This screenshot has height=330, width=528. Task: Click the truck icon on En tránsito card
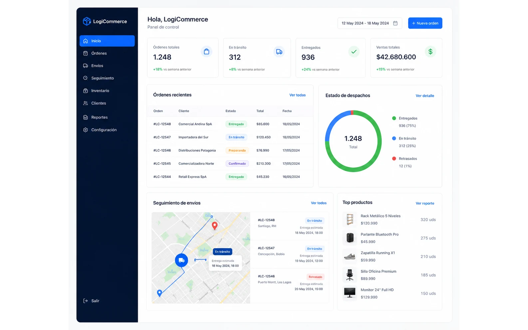(x=279, y=52)
